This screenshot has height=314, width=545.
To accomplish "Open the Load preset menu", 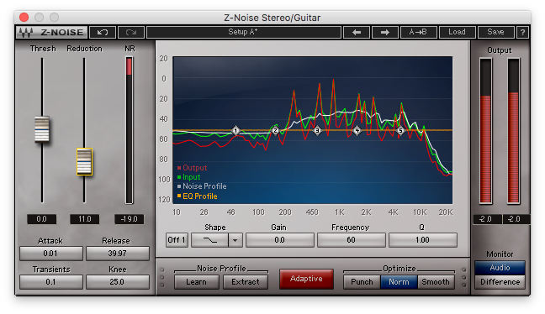I will [457, 32].
